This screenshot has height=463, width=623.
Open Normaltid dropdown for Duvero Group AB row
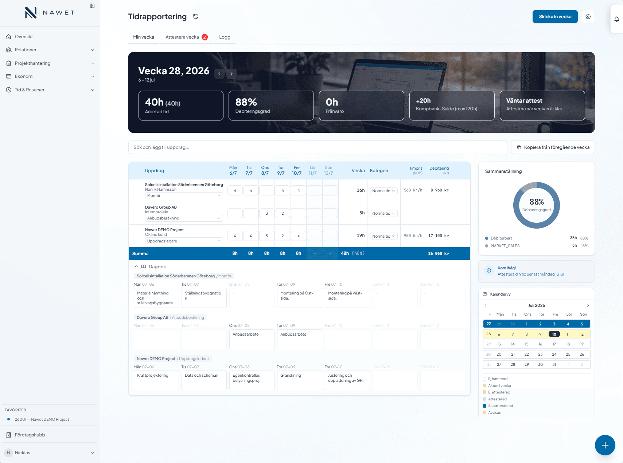click(x=383, y=213)
